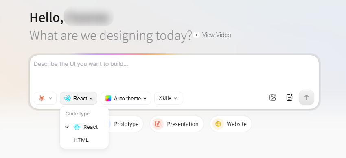Expand the model selector chevron

[50, 98]
